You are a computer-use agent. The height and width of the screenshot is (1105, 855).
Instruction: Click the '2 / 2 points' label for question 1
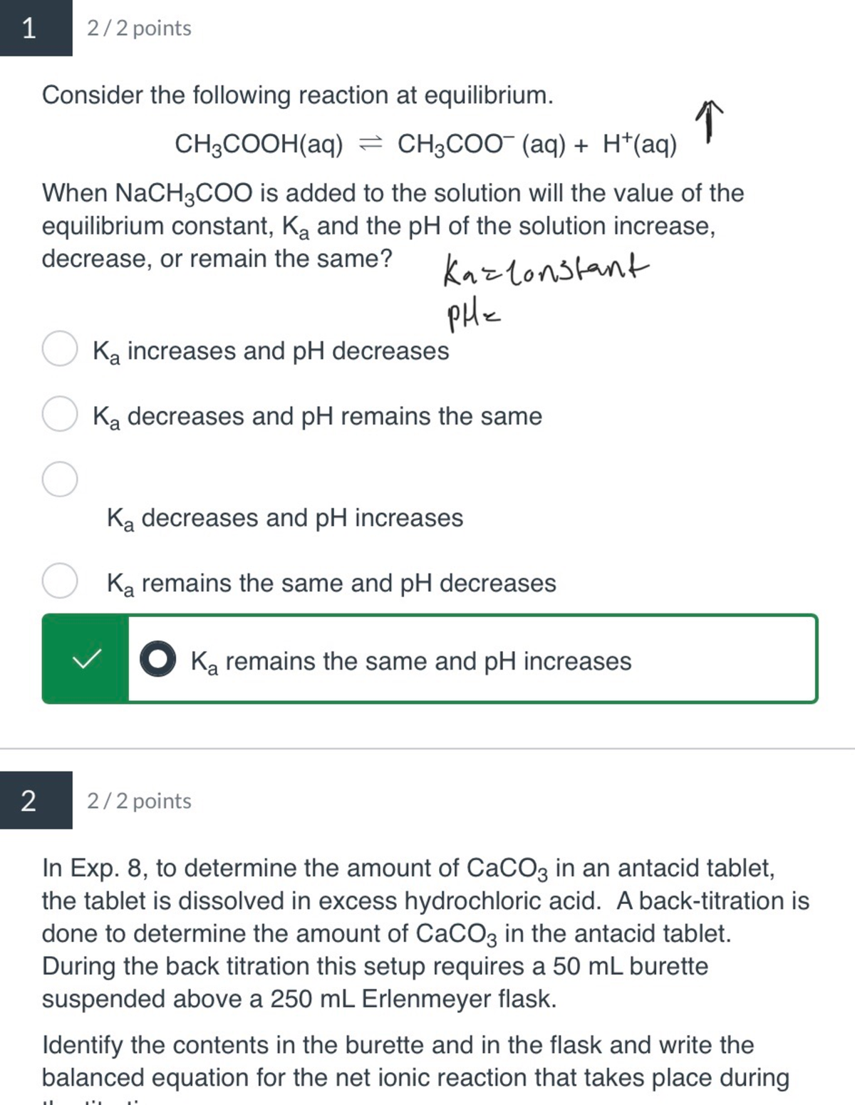[139, 28]
